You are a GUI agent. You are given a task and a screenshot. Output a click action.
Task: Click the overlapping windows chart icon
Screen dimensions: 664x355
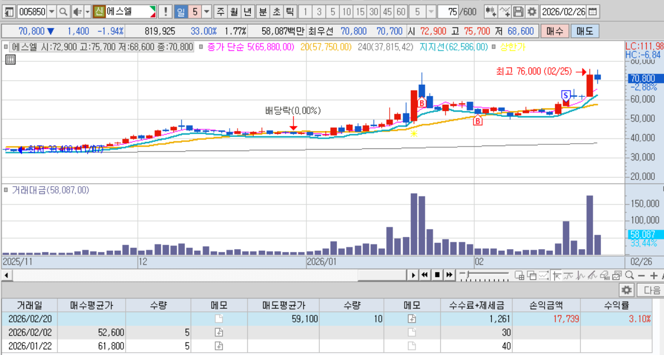[531, 275]
